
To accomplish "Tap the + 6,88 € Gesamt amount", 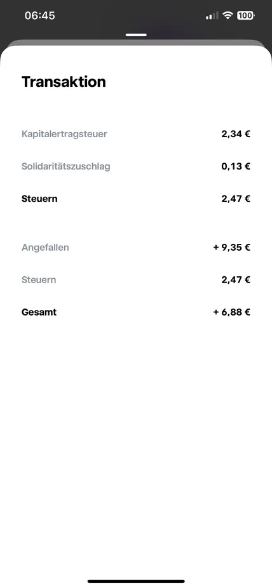I will [x=231, y=312].
